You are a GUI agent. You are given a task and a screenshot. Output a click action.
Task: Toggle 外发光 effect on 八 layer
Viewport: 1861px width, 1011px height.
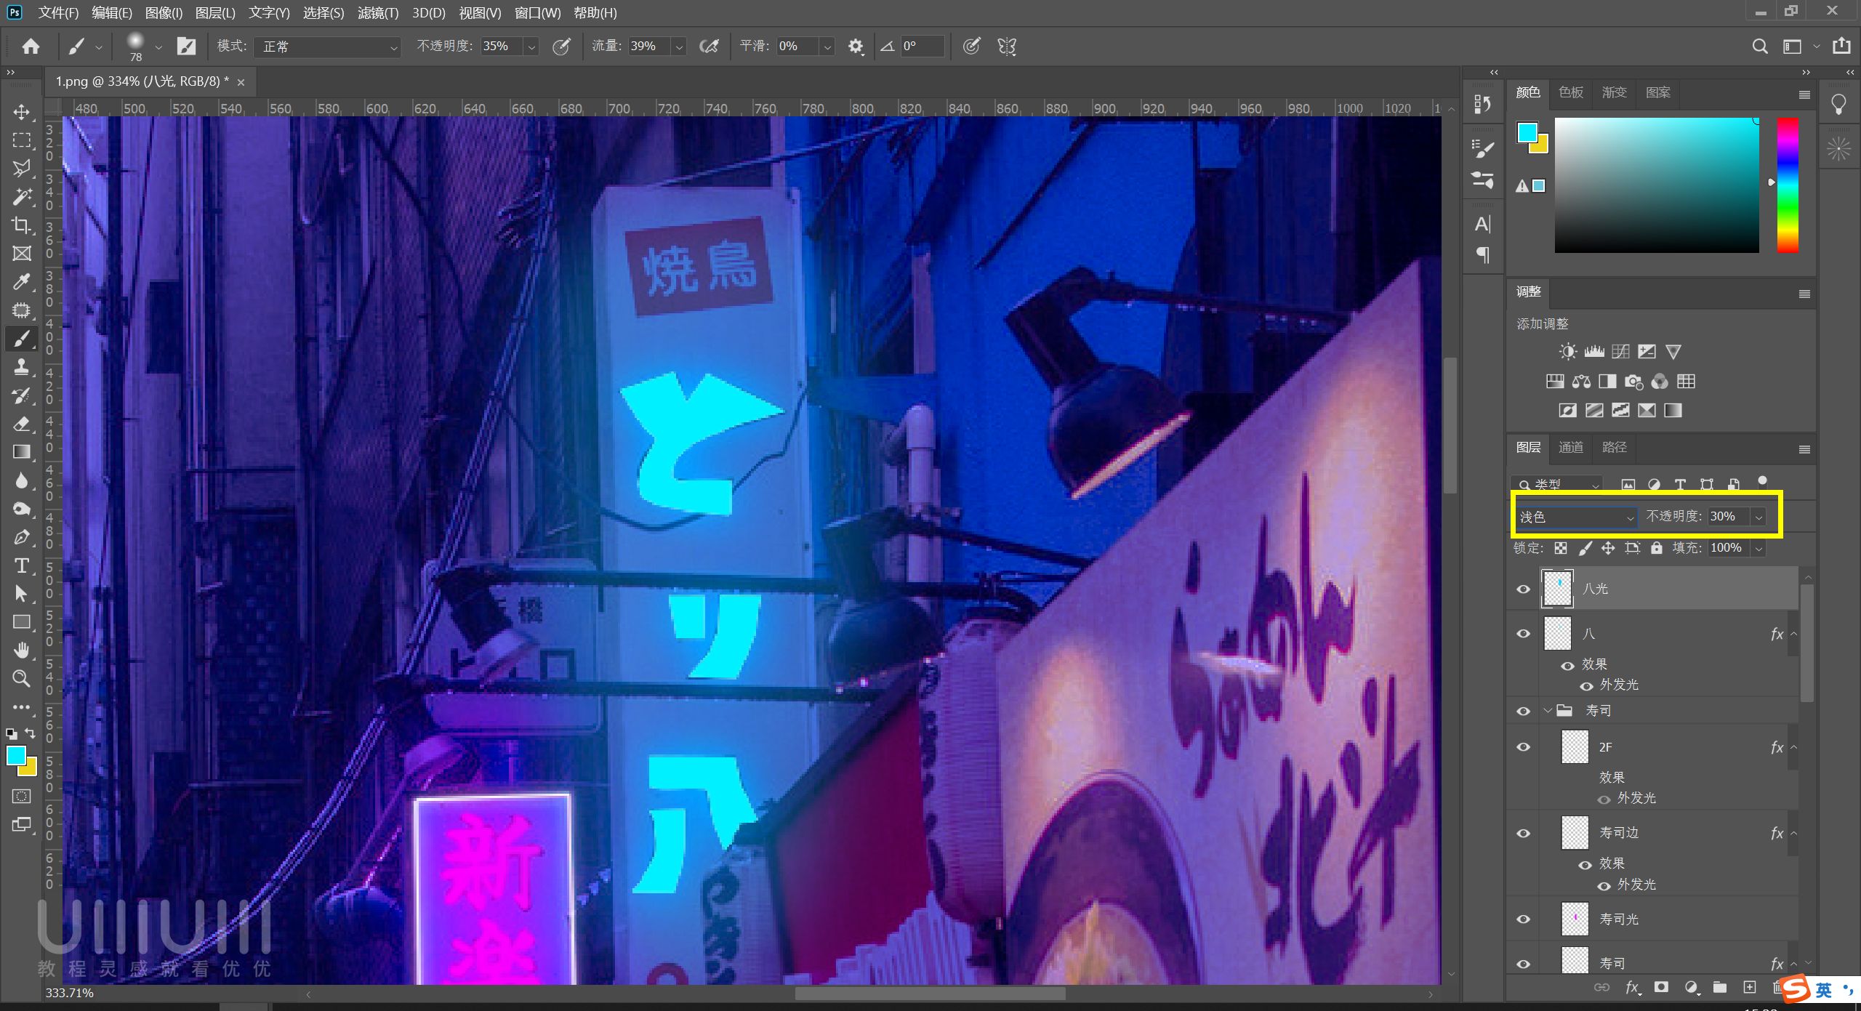tap(1585, 686)
